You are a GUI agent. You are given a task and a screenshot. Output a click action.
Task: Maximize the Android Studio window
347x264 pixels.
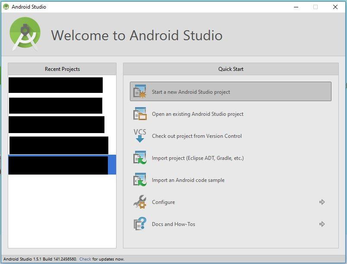(315, 7)
